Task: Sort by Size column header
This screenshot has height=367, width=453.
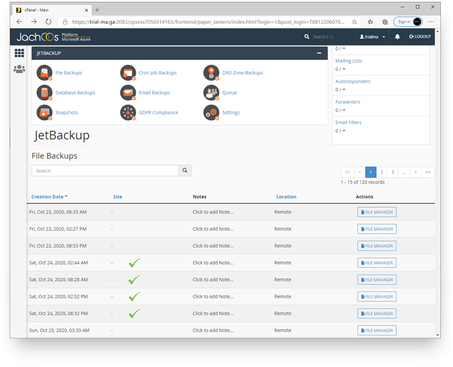Action: [117, 197]
